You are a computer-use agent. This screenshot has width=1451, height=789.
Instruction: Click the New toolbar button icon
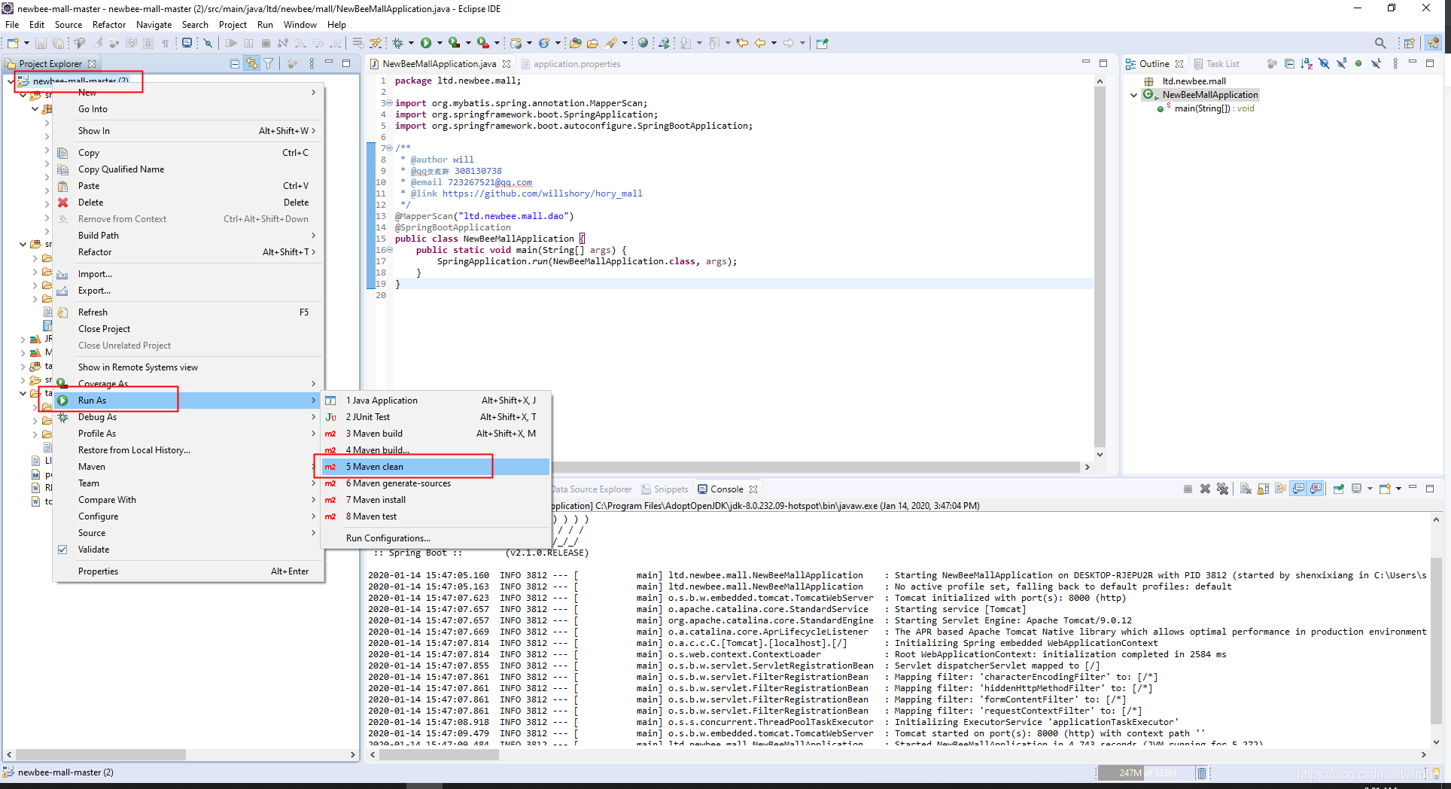(13, 43)
